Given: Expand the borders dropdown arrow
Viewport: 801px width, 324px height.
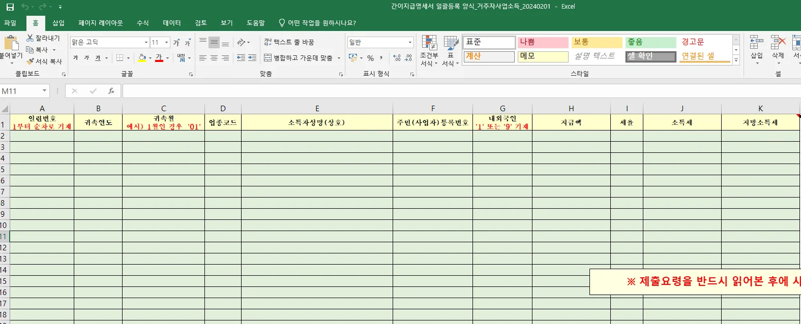Looking at the screenshot, I should coord(128,58).
